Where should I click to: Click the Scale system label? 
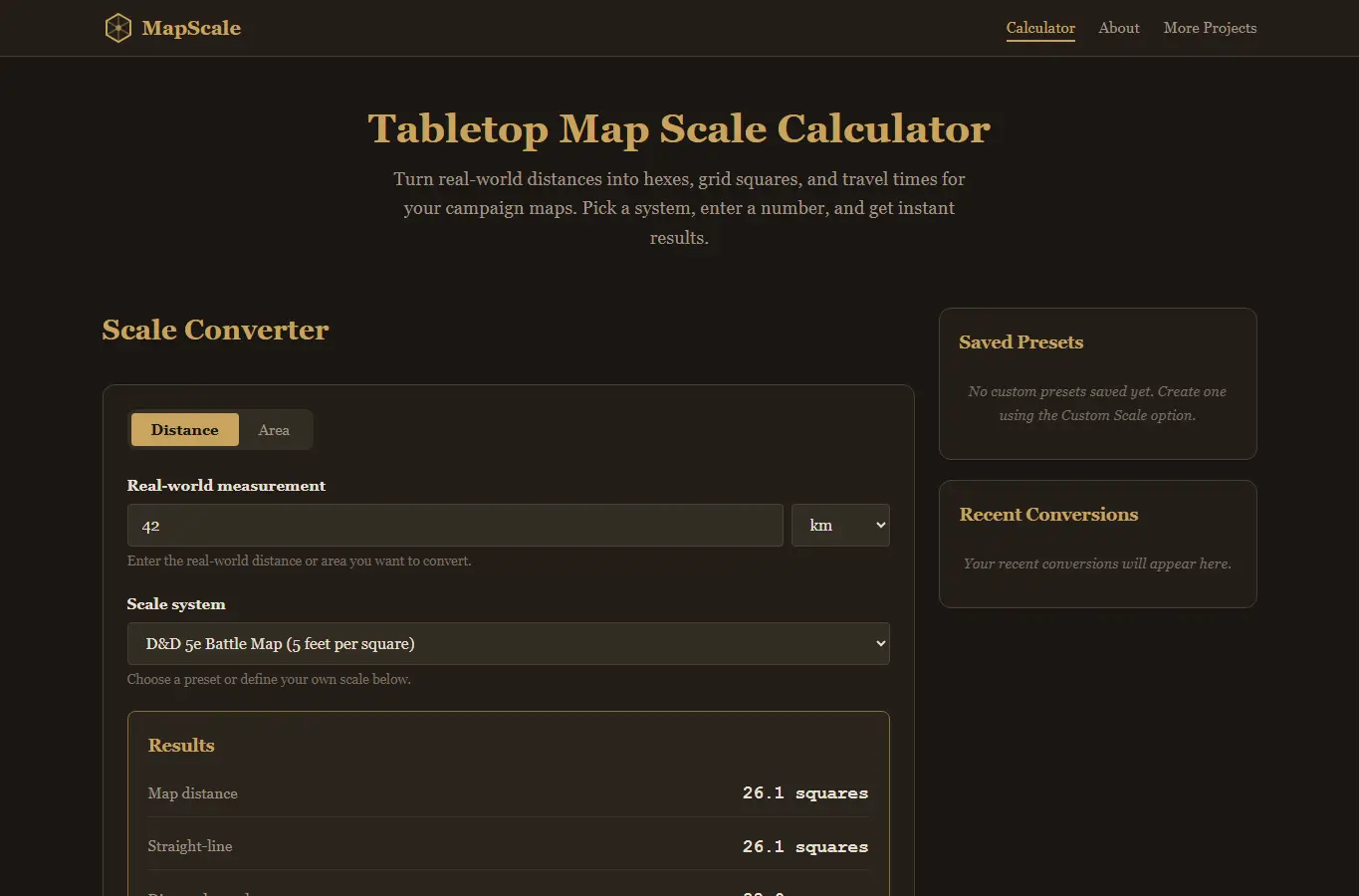click(176, 604)
